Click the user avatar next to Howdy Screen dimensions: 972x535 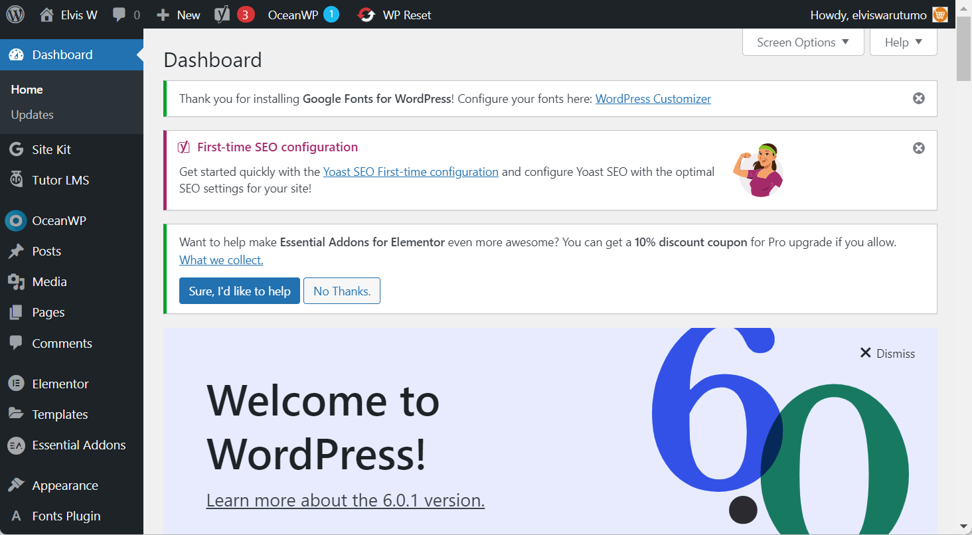939,15
